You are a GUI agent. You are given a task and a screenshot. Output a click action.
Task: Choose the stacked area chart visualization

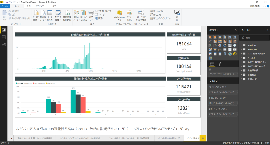(x=220, y=41)
